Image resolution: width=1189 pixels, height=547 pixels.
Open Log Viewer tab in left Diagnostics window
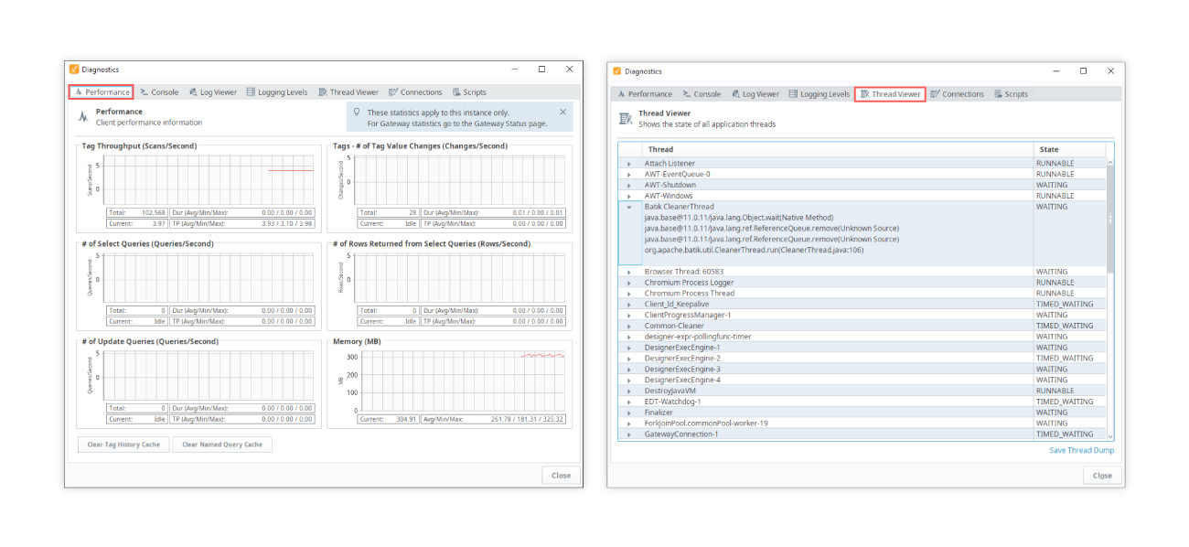213,92
